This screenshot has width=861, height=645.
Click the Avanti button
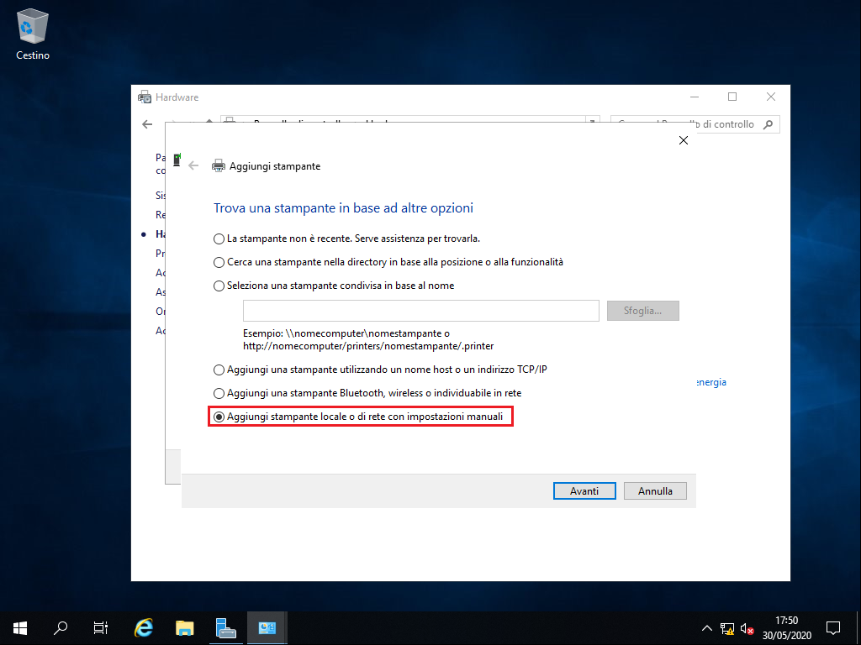(584, 490)
